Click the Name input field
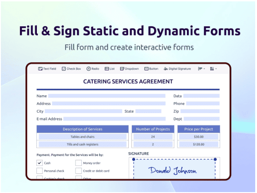The width and height of the screenshot is (257, 193). (x=107, y=96)
